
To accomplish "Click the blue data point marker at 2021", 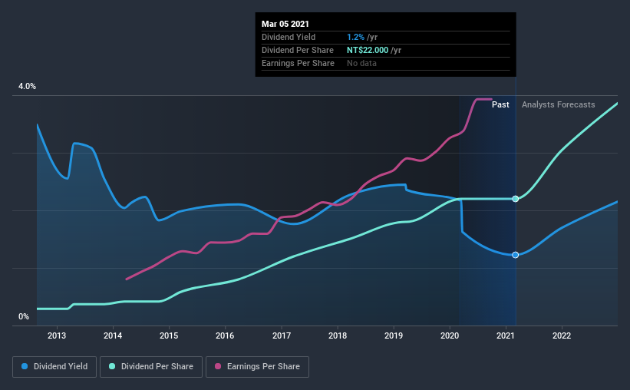I will [x=515, y=255].
